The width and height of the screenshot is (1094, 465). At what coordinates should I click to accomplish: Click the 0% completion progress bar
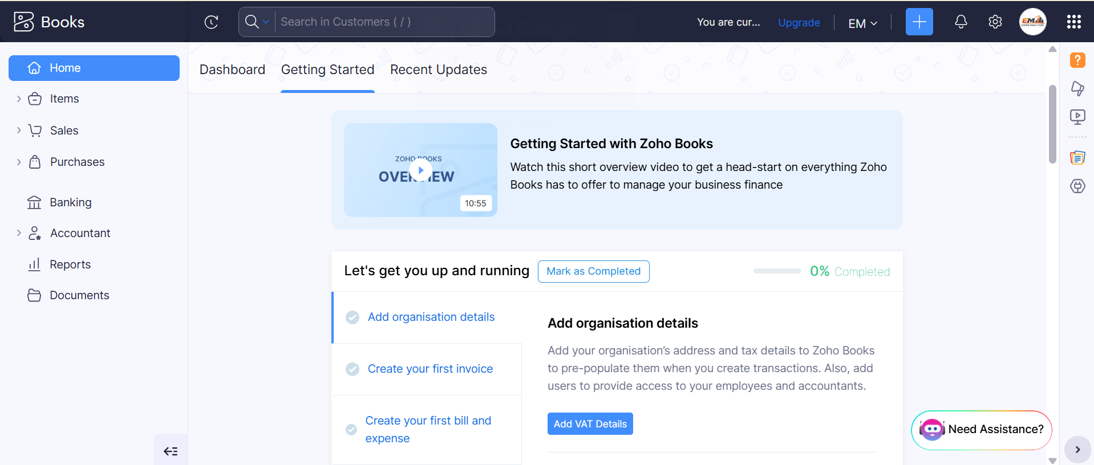[777, 271]
